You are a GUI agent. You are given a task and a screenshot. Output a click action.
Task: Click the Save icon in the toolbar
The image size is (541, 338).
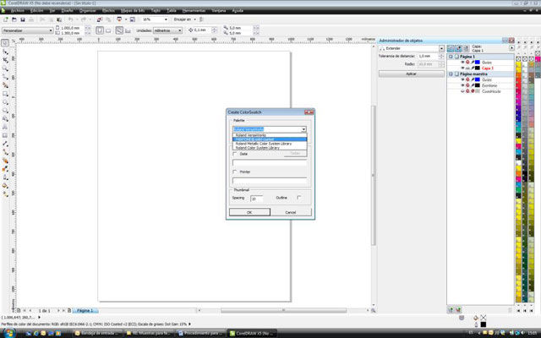click(25, 19)
